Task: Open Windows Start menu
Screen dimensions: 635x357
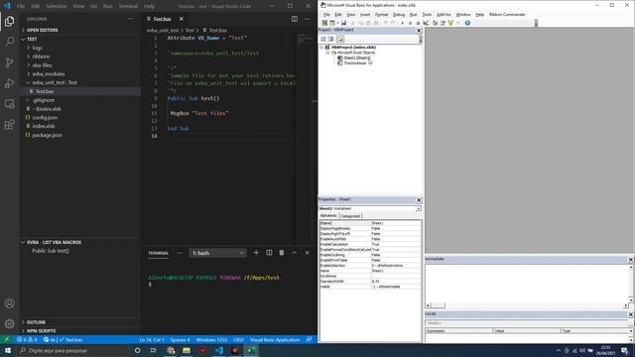Action: (x=8, y=350)
